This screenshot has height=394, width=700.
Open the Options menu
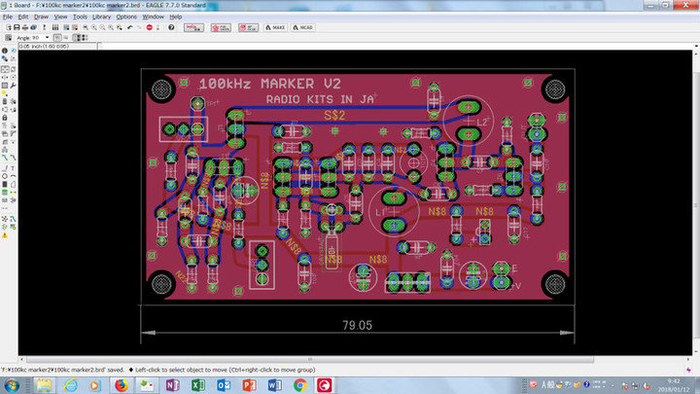click(x=126, y=17)
